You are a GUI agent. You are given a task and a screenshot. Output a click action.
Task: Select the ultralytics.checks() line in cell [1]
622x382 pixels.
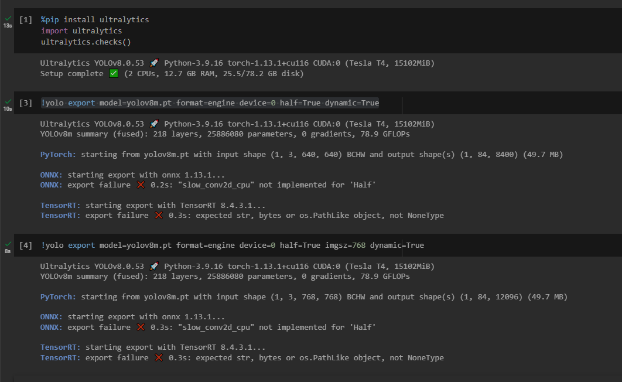tap(86, 42)
